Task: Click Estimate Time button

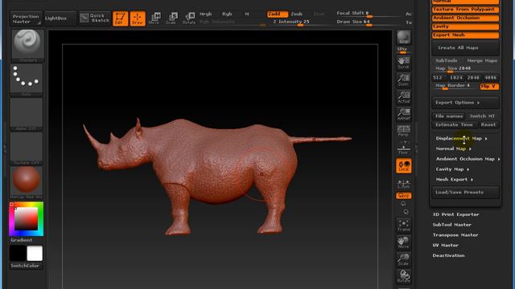Action: 455,125
